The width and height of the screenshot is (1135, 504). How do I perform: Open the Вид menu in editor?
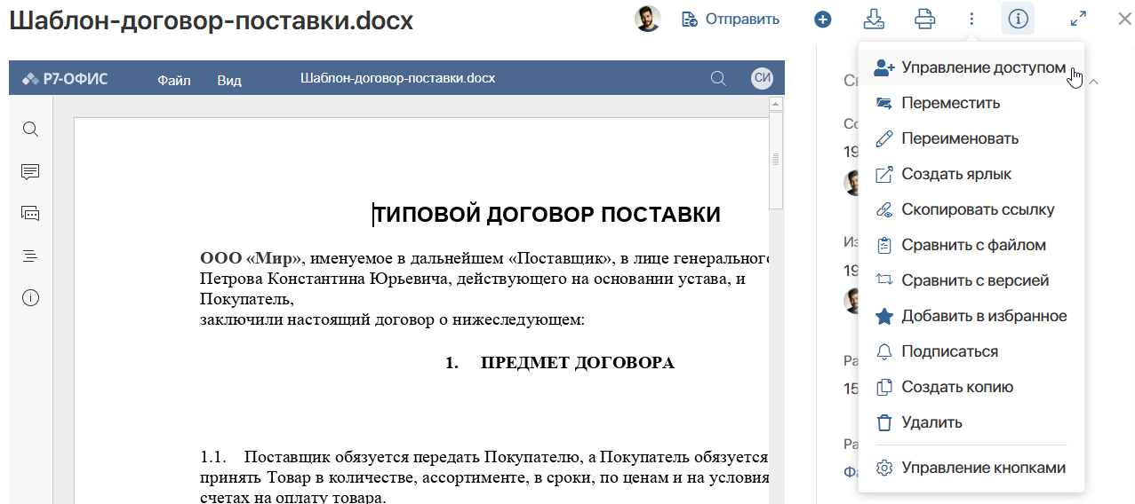(x=229, y=79)
